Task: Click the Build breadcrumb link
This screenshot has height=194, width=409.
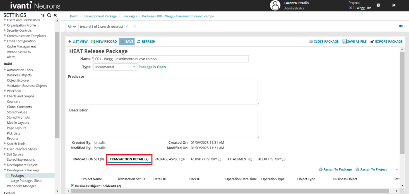Action: click(74, 16)
